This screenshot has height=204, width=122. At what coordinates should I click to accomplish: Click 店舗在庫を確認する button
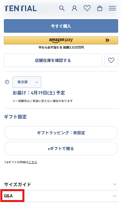coord(53,60)
